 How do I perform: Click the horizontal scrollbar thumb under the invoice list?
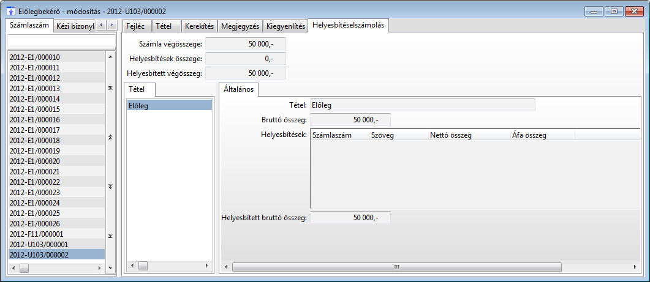click(25, 268)
